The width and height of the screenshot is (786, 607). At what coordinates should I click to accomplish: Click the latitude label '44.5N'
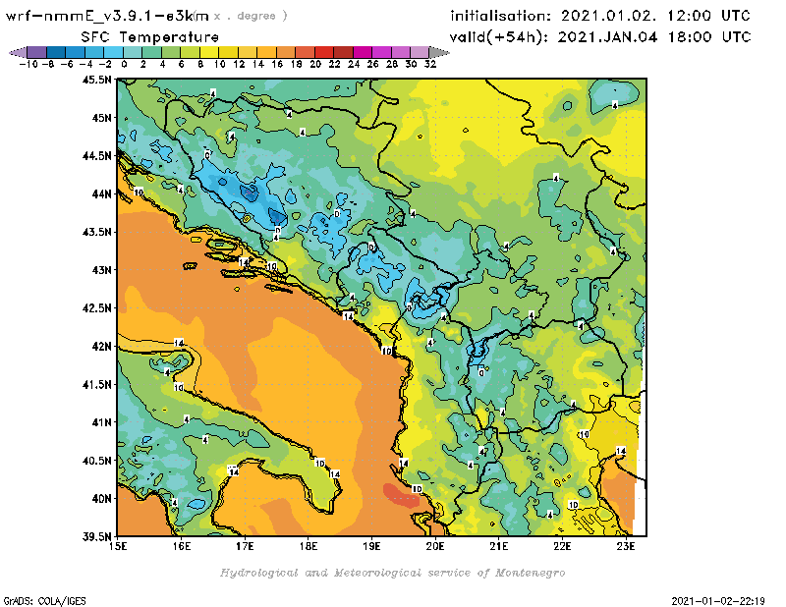tap(96, 156)
